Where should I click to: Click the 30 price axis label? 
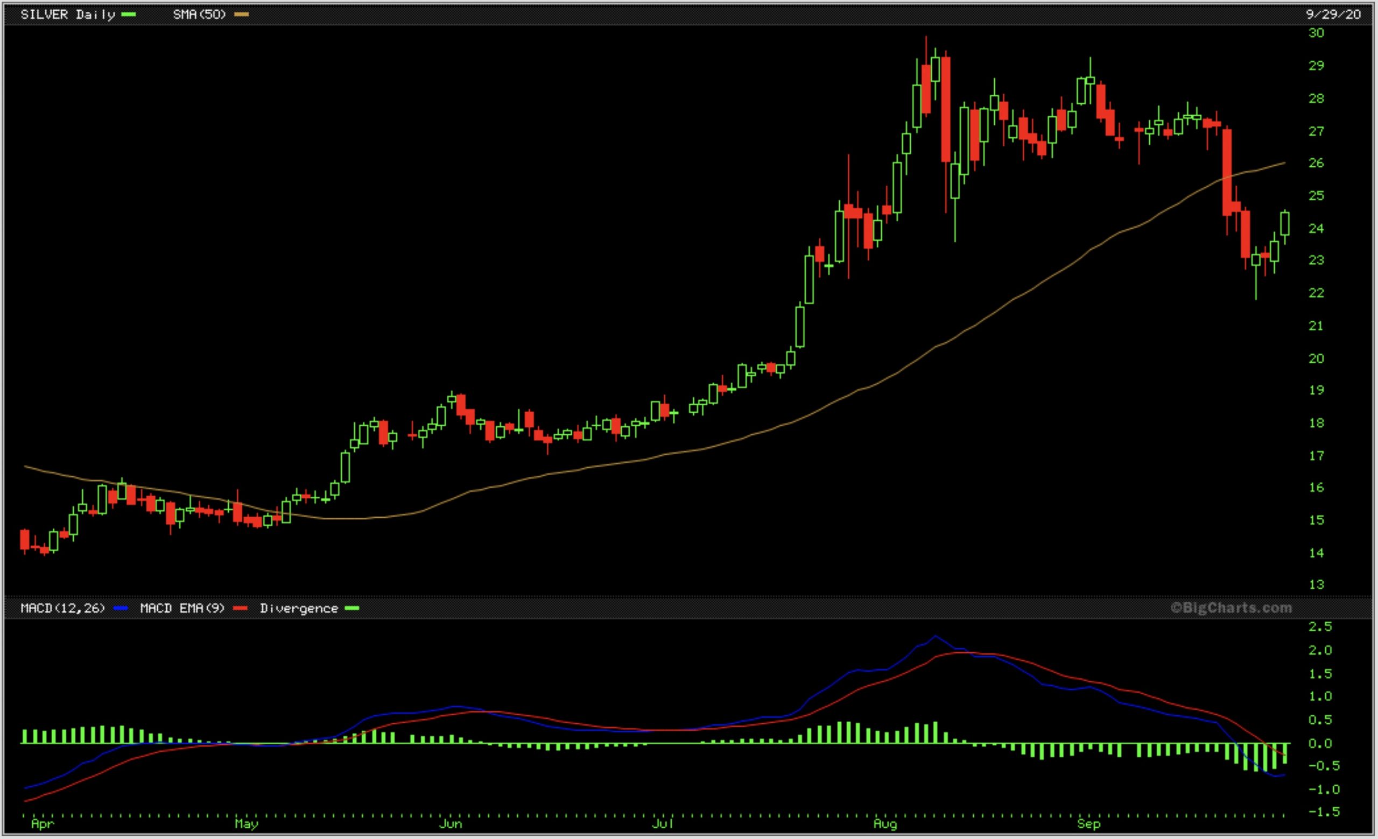tap(1316, 33)
